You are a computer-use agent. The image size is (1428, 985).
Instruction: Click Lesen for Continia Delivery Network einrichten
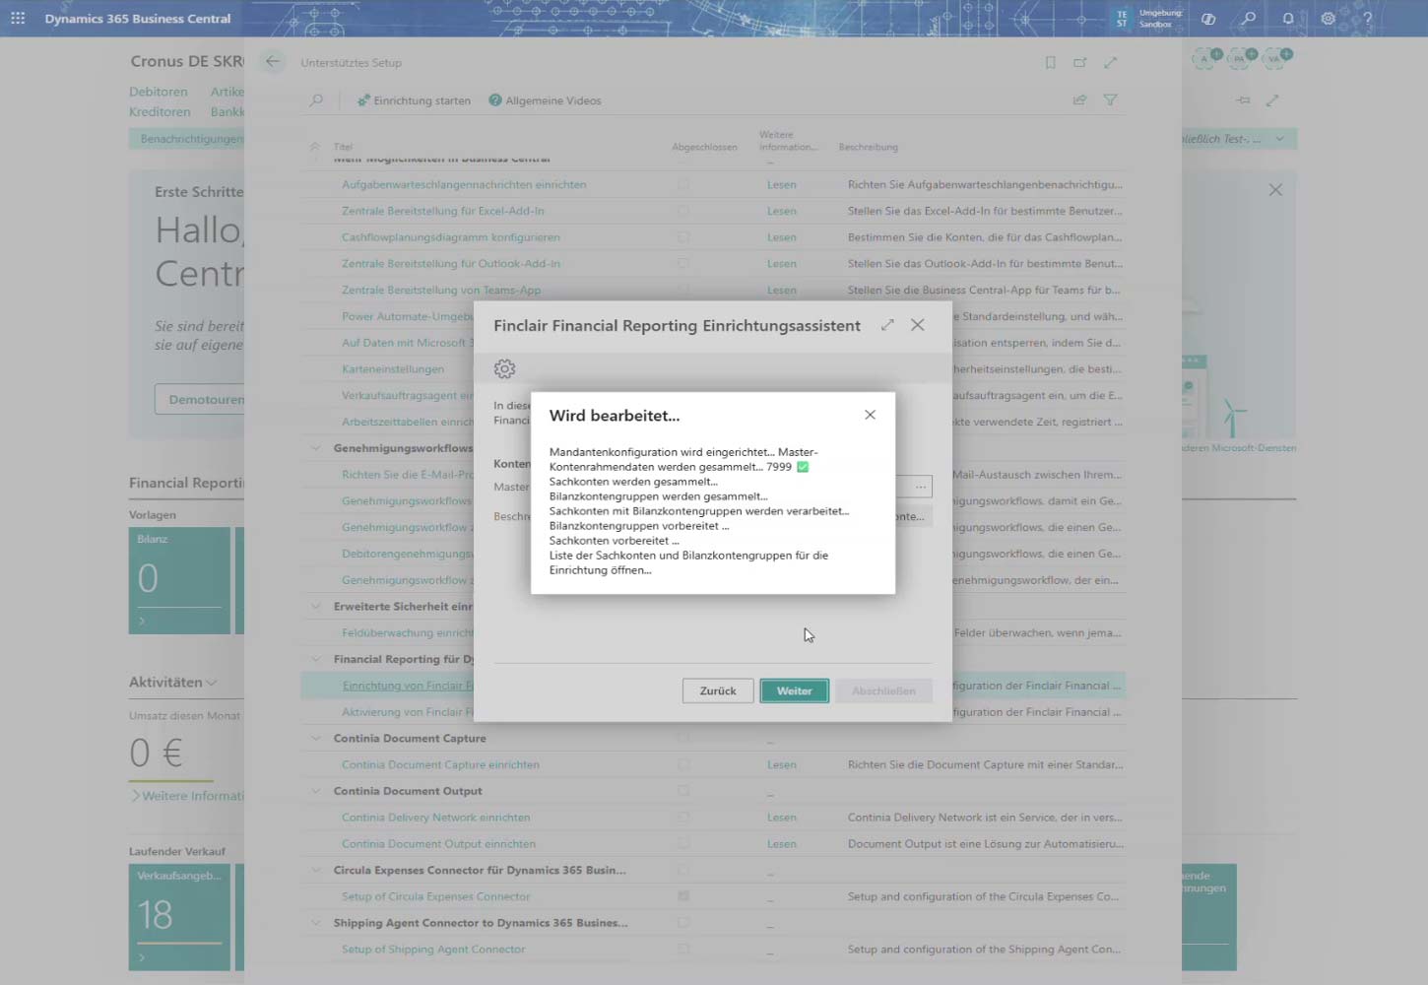tap(782, 818)
